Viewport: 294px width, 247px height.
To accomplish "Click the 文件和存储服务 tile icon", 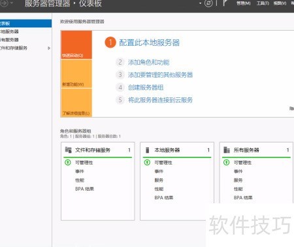I will click(69, 150).
